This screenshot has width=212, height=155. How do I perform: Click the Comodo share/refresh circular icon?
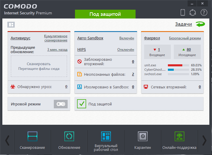(193, 13)
